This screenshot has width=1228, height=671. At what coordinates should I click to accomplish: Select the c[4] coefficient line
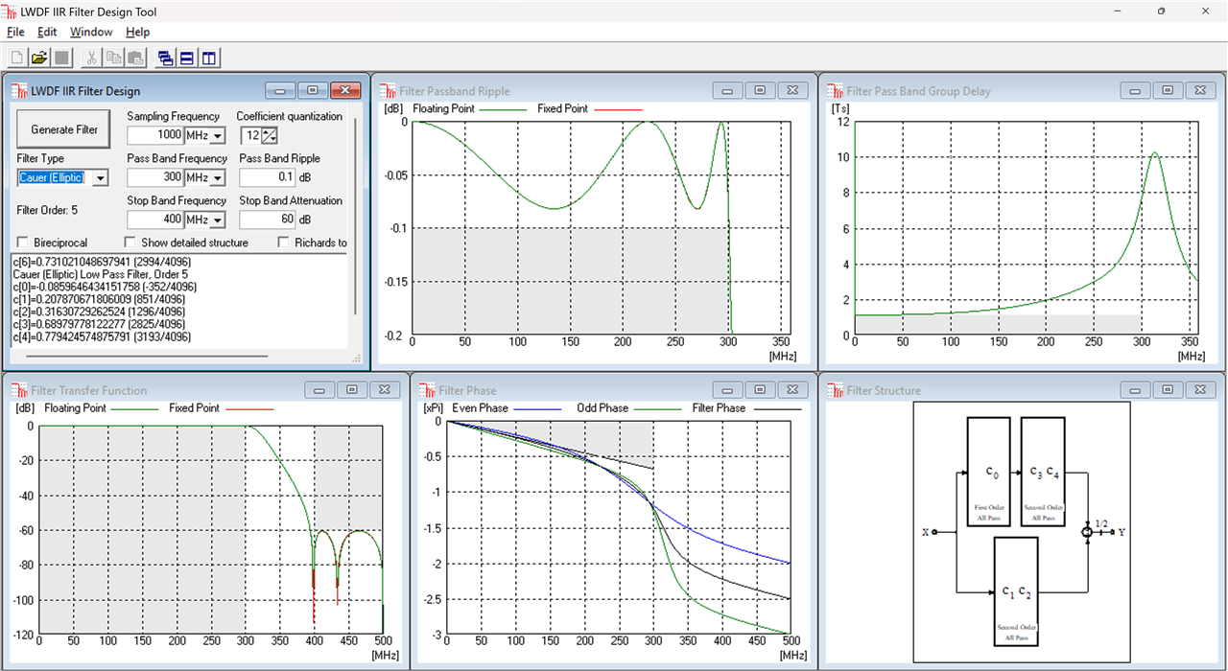[x=102, y=336]
